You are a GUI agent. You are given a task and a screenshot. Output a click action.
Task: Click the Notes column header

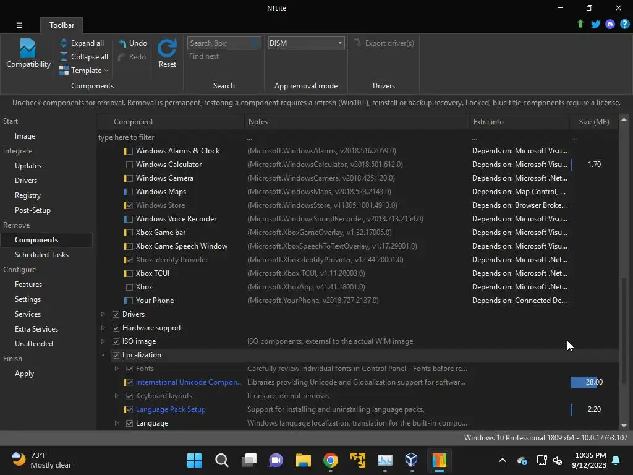click(x=357, y=122)
